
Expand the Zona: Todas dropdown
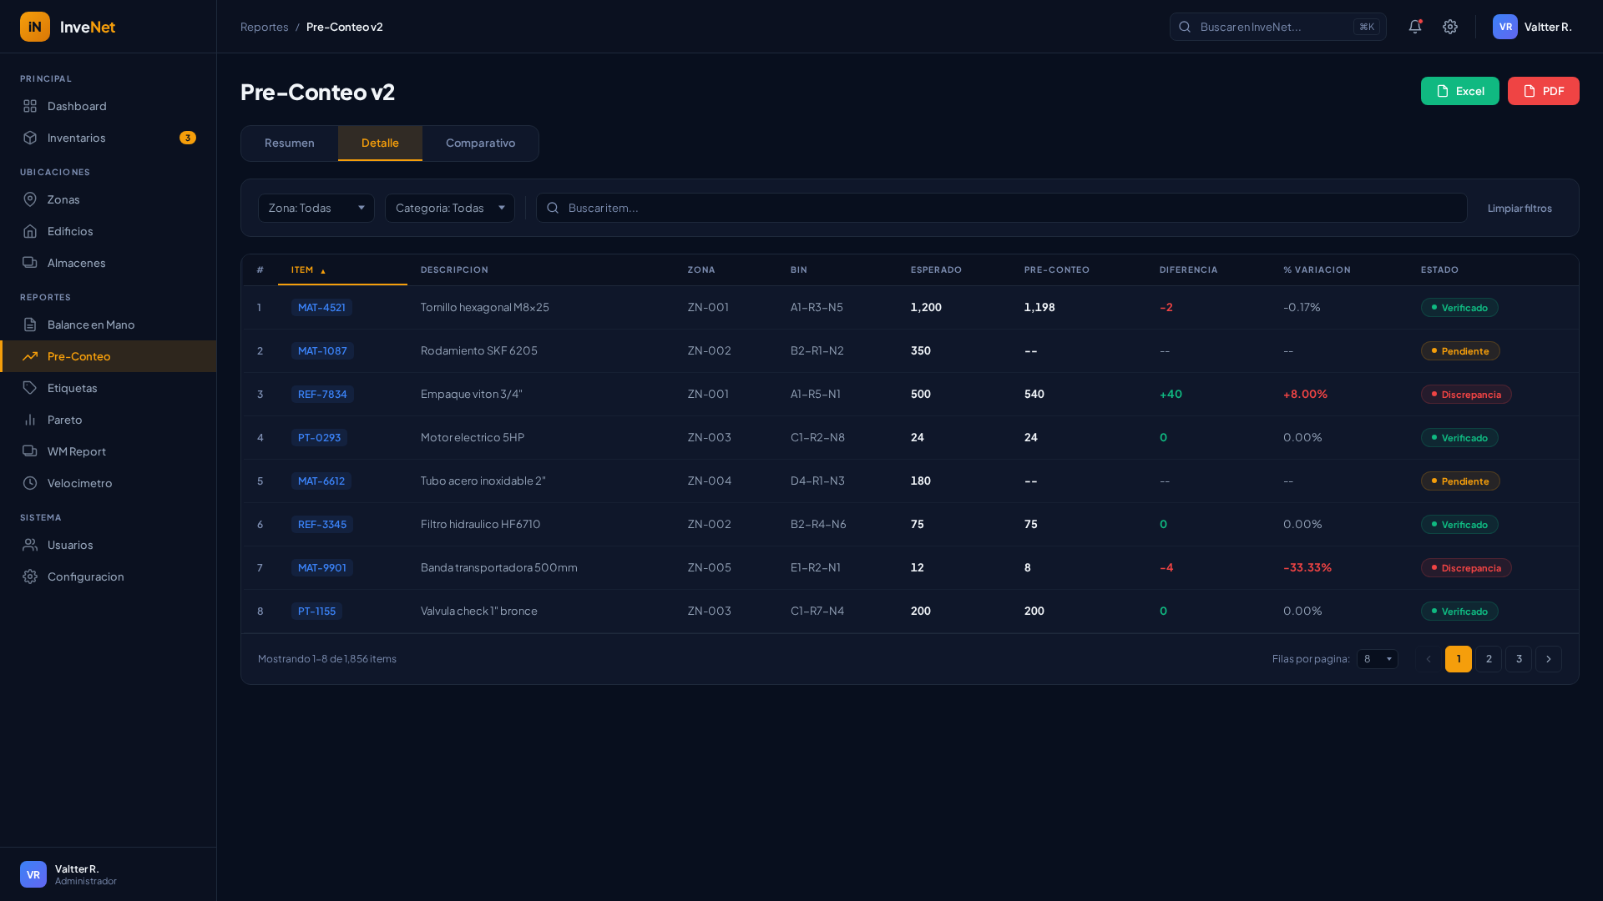pyautogui.click(x=316, y=208)
